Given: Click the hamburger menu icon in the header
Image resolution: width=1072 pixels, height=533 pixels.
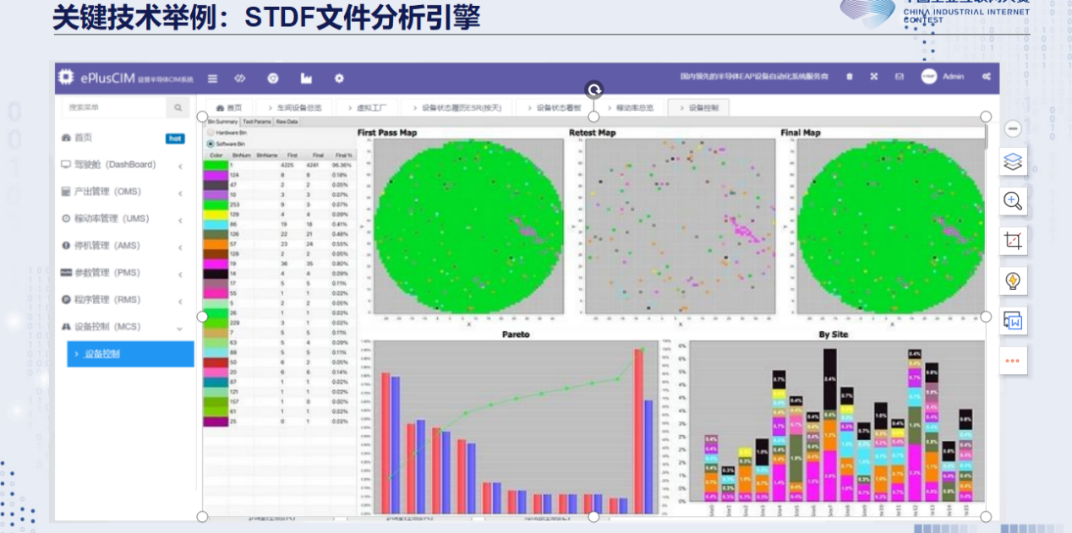Looking at the screenshot, I should tap(213, 78).
